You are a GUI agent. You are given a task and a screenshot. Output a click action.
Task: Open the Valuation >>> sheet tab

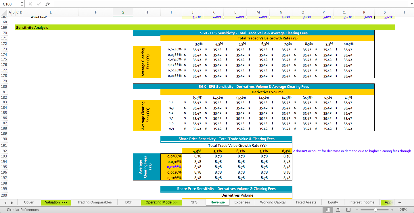coord(56,202)
